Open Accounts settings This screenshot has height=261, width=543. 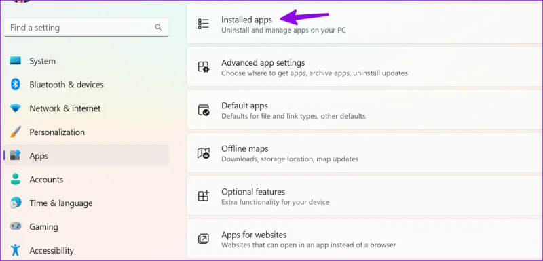[87, 180]
